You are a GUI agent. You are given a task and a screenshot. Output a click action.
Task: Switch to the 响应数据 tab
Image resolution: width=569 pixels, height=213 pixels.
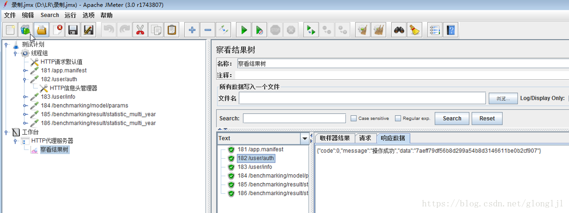tap(393, 138)
